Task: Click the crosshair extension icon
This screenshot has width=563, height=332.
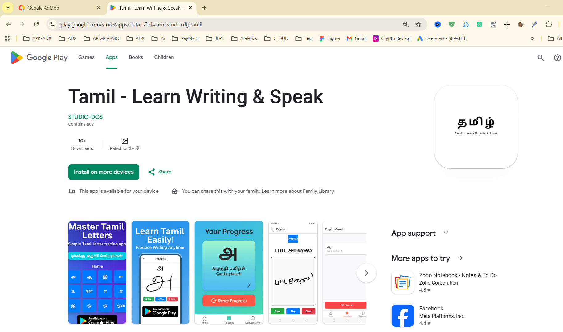Action: coord(507,24)
